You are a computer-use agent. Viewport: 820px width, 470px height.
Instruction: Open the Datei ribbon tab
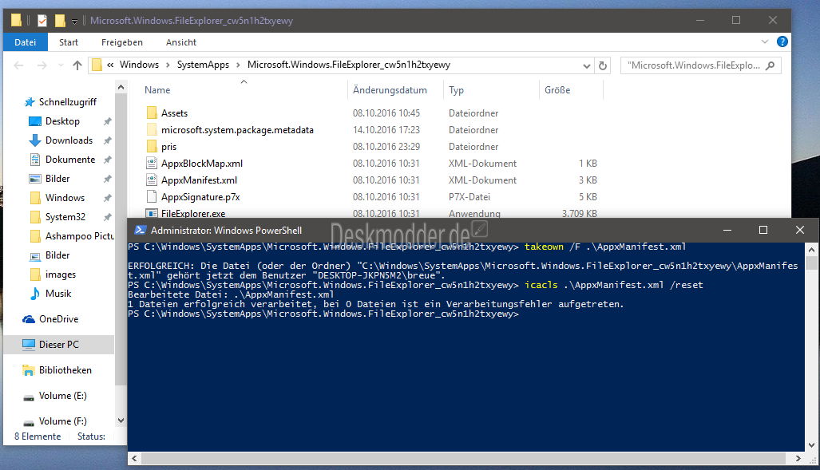pos(25,42)
